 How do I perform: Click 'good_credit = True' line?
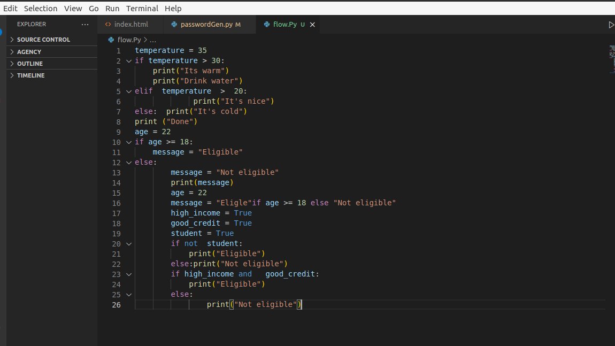[x=211, y=223]
